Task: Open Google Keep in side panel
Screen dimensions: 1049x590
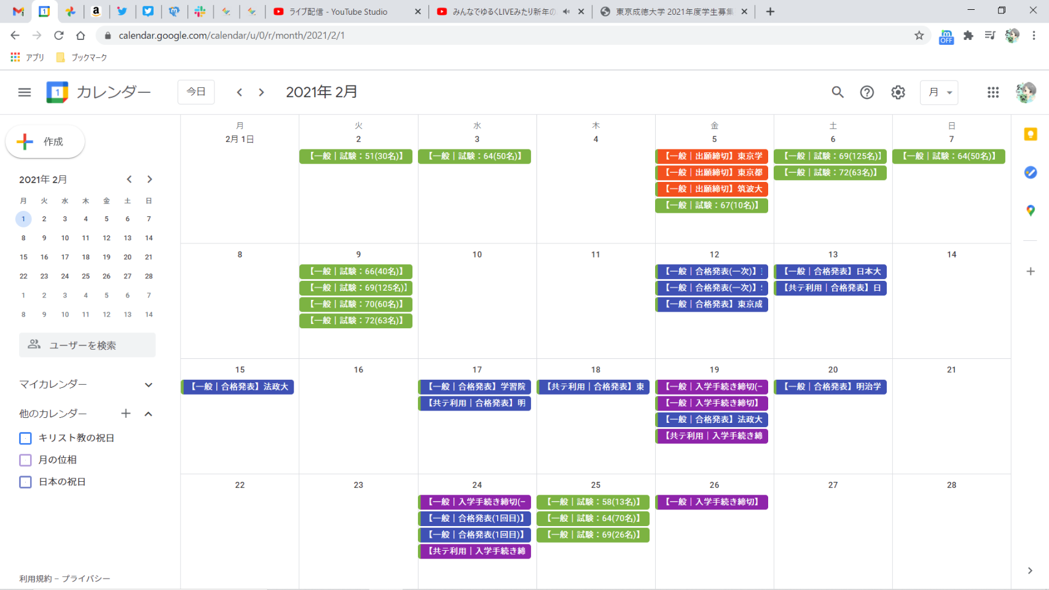Action: pyautogui.click(x=1031, y=135)
